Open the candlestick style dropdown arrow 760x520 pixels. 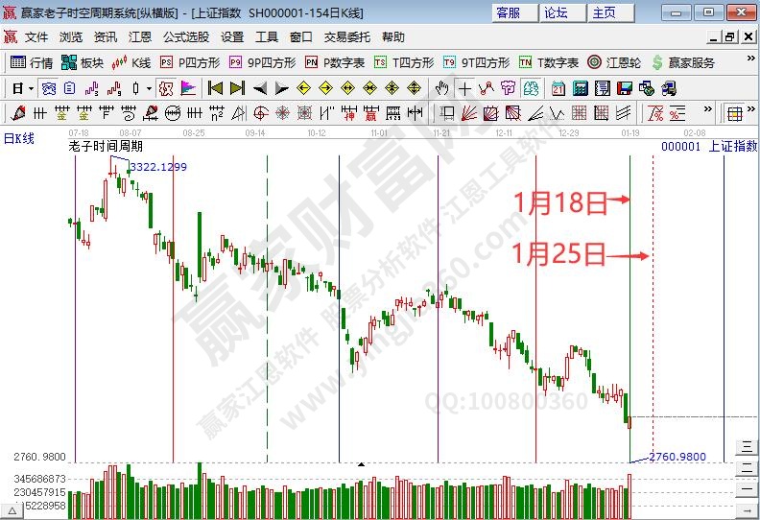click(x=148, y=88)
